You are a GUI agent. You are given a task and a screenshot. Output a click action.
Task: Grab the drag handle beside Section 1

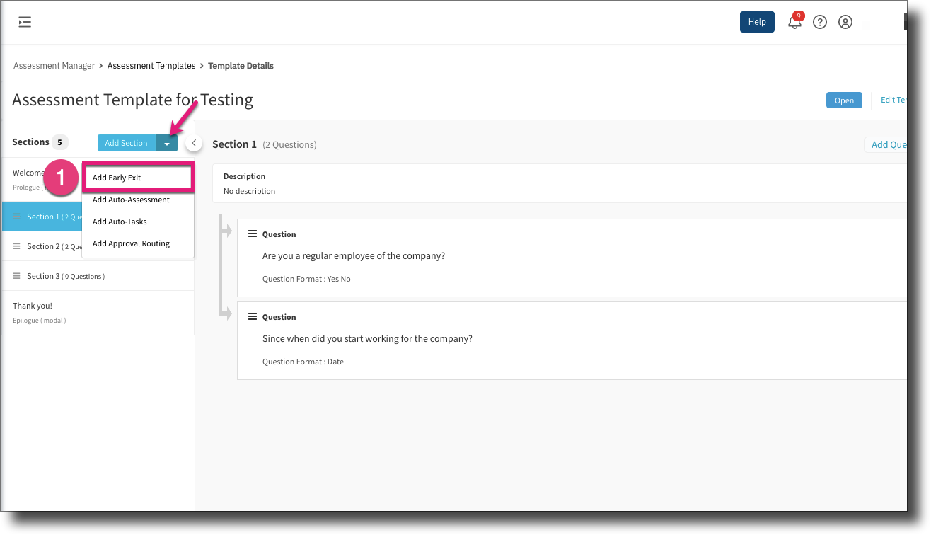click(x=16, y=216)
